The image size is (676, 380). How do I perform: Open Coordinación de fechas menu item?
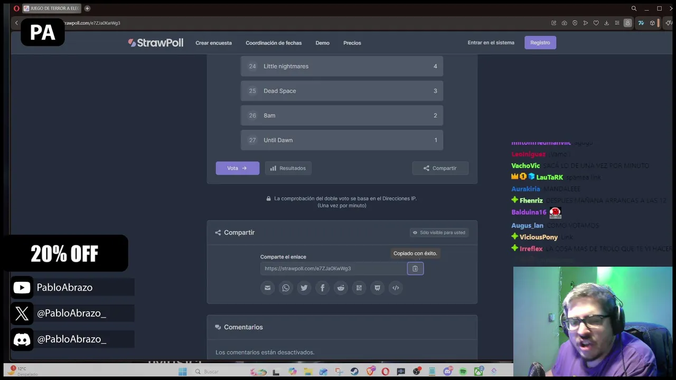pos(274,43)
